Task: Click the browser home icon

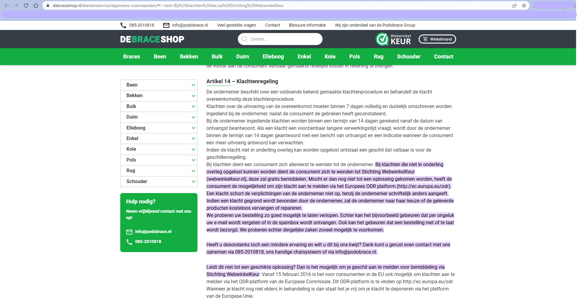Action: click(x=36, y=5)
